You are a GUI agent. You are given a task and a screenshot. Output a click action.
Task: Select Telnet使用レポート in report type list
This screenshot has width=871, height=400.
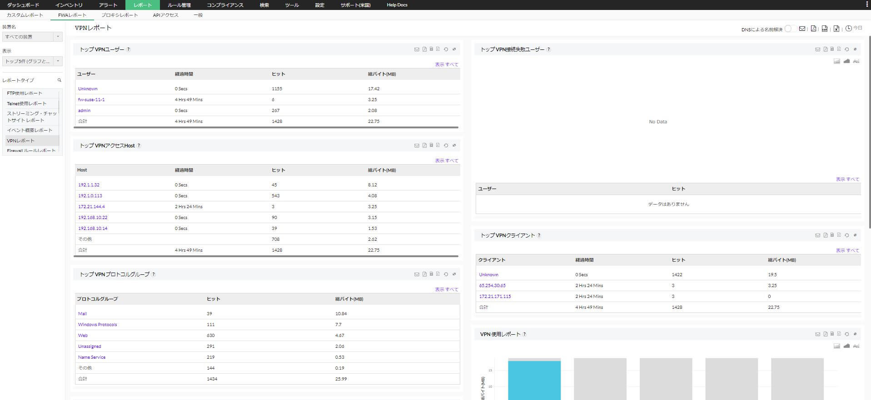click(27, 103)
